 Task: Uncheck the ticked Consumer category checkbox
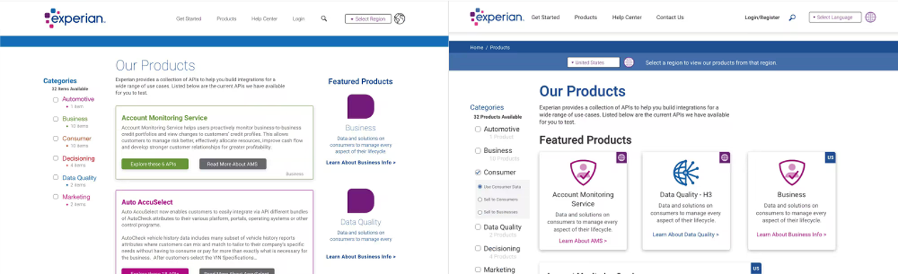tap(478, 172)
